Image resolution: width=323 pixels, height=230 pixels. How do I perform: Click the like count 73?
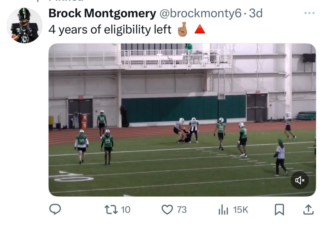tap(182, 210)
